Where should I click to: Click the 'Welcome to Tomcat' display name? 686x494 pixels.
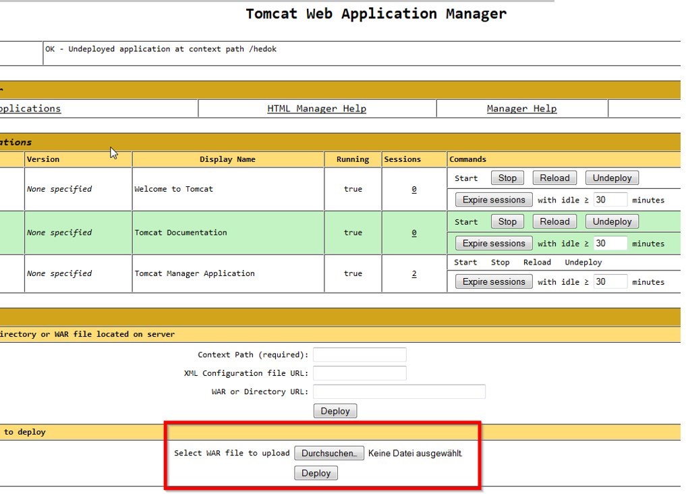(x=173, y=189)
